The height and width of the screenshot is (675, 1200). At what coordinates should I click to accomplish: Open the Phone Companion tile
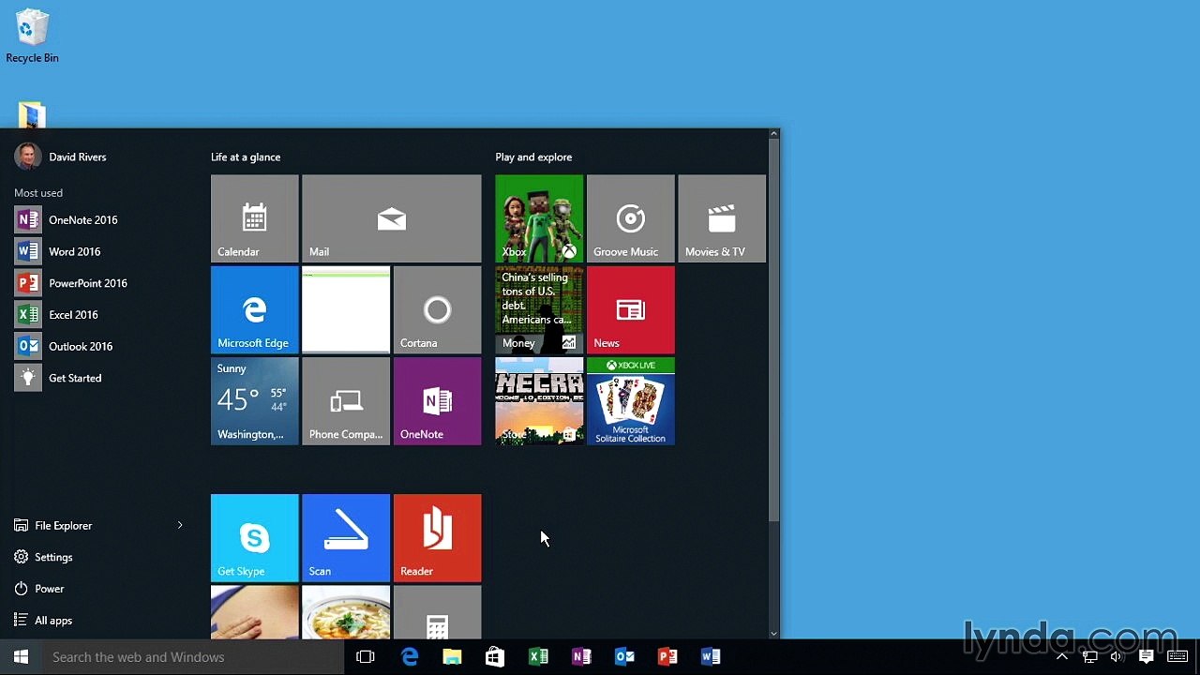[x=346, y=401]
